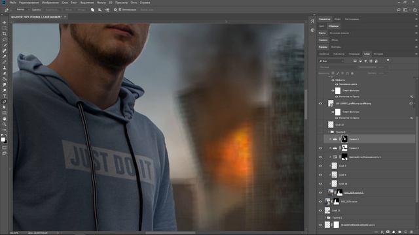This screenshot has height=235, width=419.
Task: Show the selected highlighted adjustment layer
Action: 320,139
